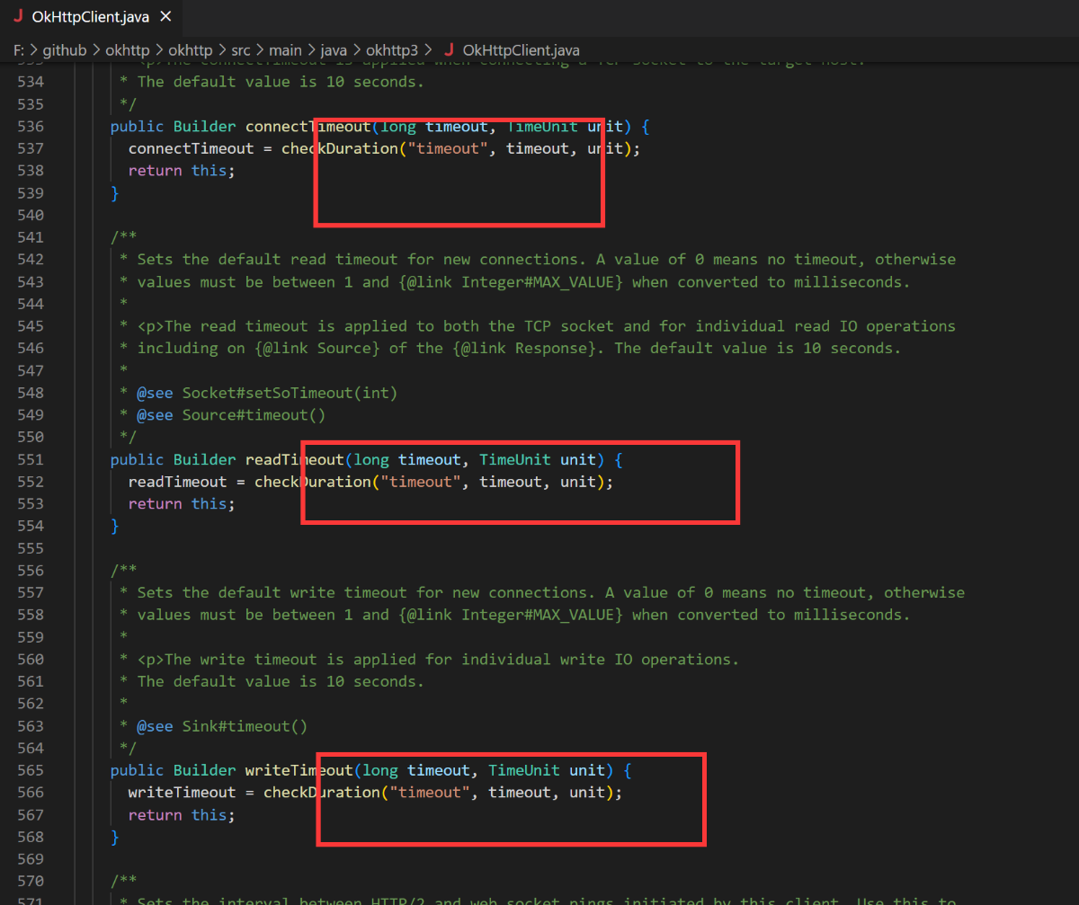Click the readTimeout variable on line 552

coord(178,482)
